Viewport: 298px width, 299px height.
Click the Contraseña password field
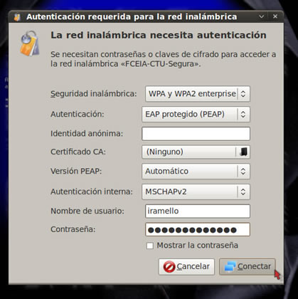198,229
